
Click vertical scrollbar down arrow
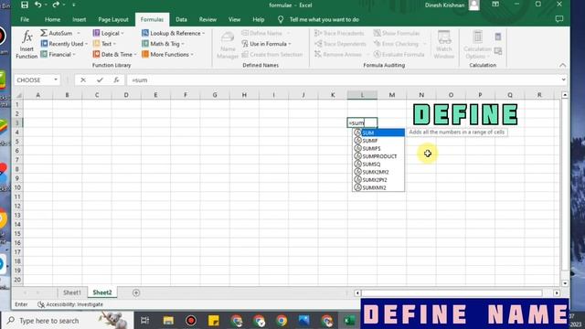pos(565,283)
